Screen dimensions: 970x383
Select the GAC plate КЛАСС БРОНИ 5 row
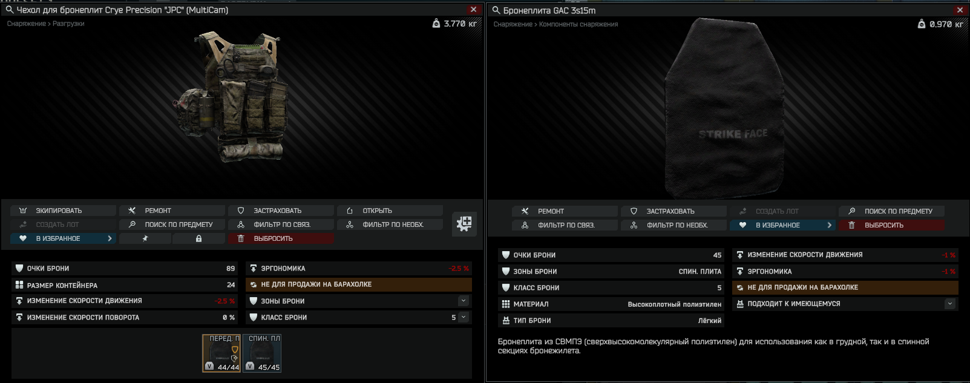click(611, 287)
